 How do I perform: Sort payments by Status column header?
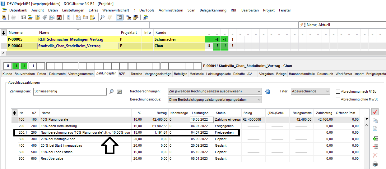[x=227, y=113]
